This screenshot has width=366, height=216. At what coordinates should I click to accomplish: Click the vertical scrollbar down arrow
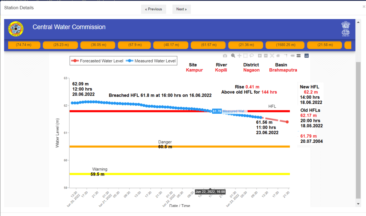click(x=358, y=203)
